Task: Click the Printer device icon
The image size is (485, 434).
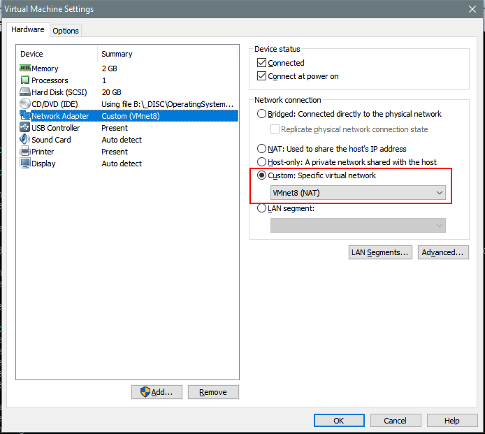Action: pos(25,151)
